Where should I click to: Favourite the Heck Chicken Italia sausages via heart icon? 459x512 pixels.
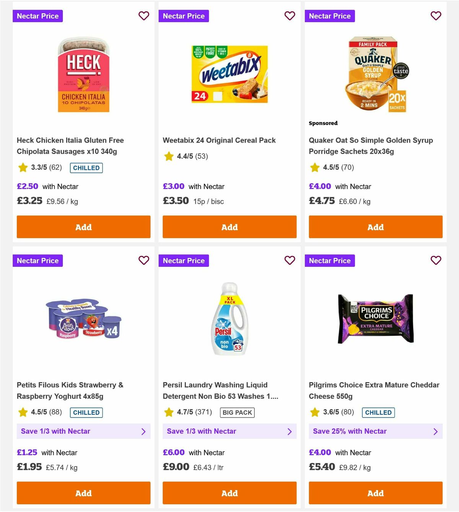144,16
